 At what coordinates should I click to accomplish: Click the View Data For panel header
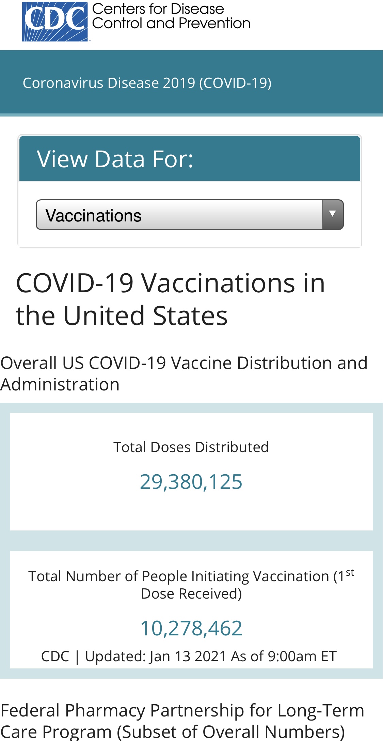190,159
